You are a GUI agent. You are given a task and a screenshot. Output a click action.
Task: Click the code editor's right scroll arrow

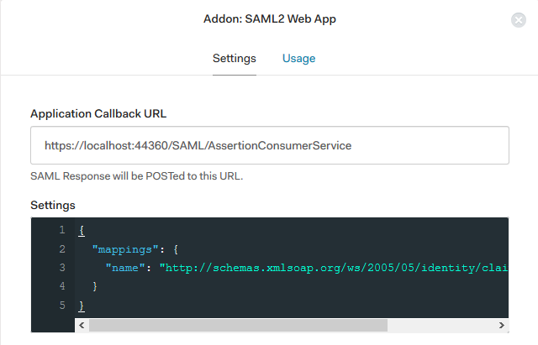point(502,325)
